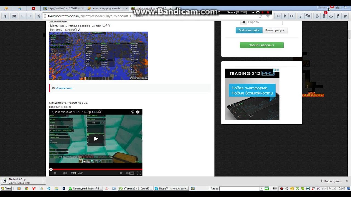The width and height of the screenshot is (351, 197).
Task: Go to the browser home page icon
Action: [5, 16]
